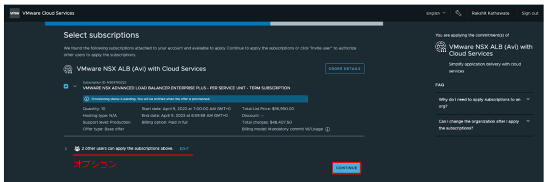Viewport: 547px width, 182px height.
Task: Click the FAQ heading in the sidebar
Action: pos(440,85)
